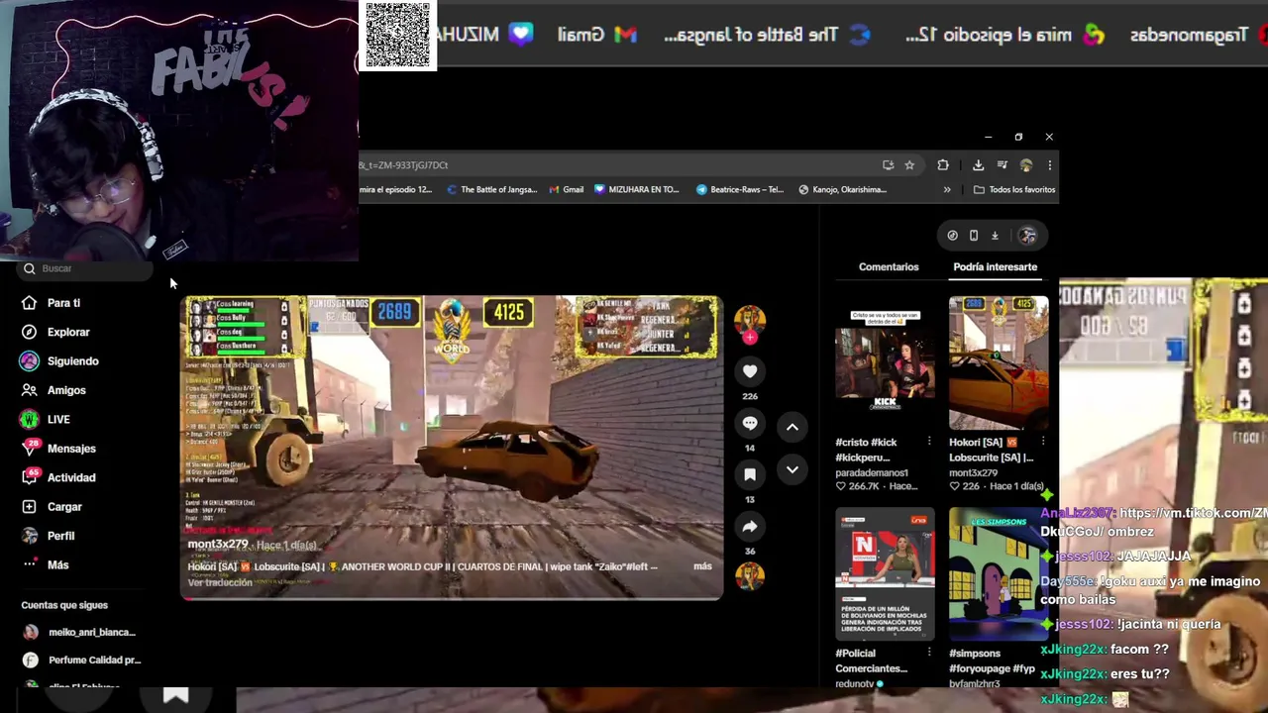This screenshot has width=1268, height=713.
Task: Open the spinning sound disc below share
Action: 750,575
